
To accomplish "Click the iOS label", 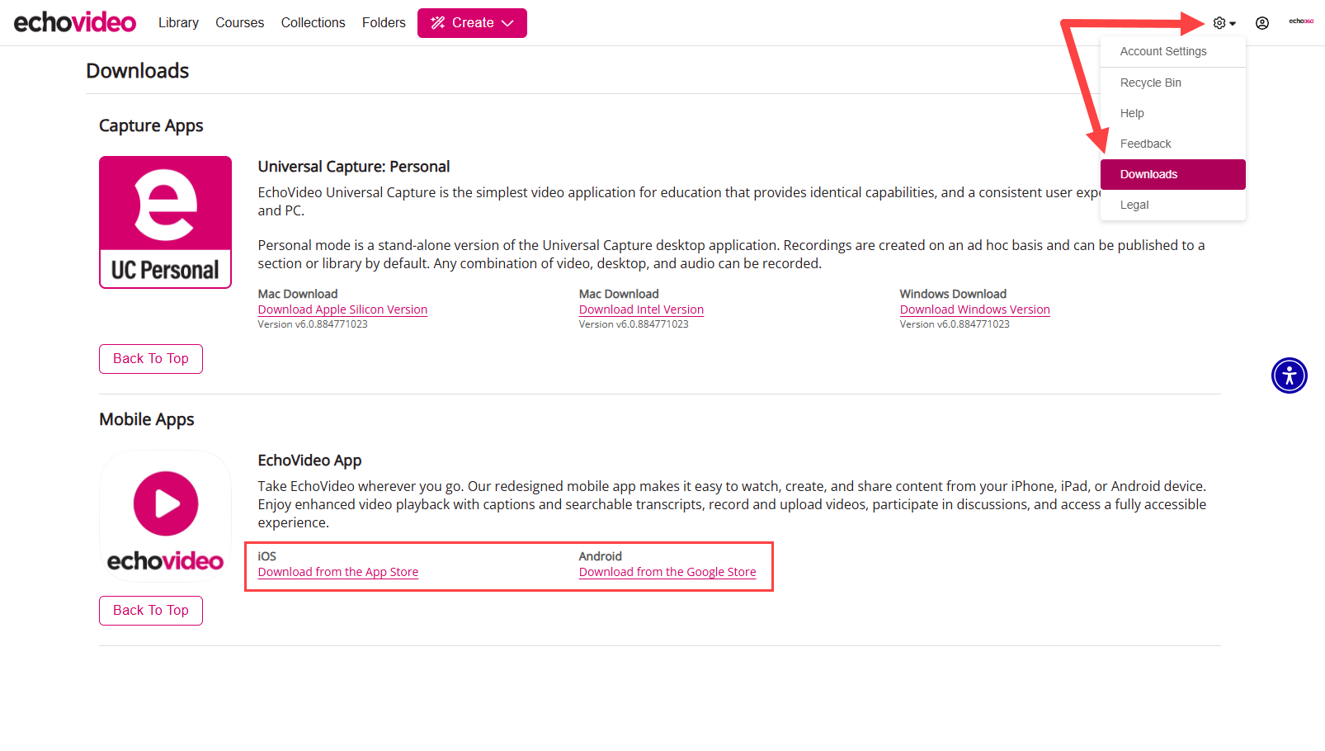I will [267, 556].
